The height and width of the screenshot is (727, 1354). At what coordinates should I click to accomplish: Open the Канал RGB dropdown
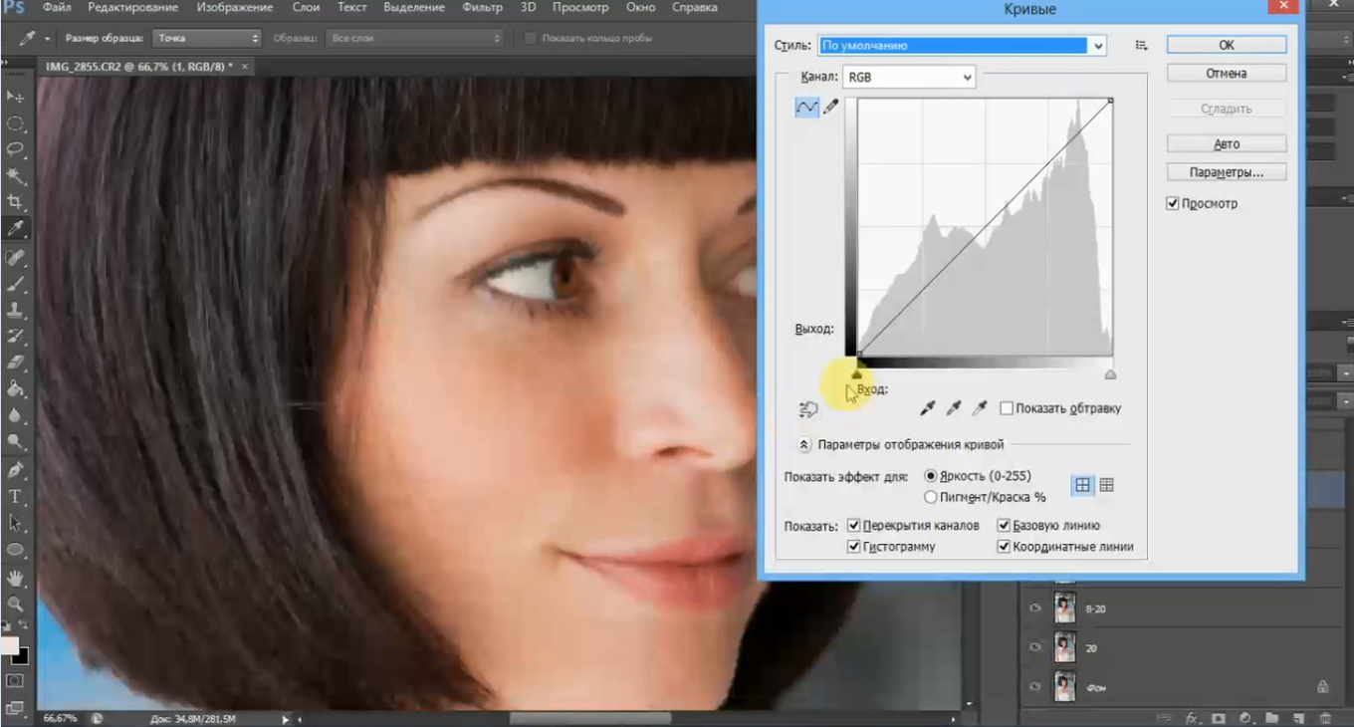908,77
